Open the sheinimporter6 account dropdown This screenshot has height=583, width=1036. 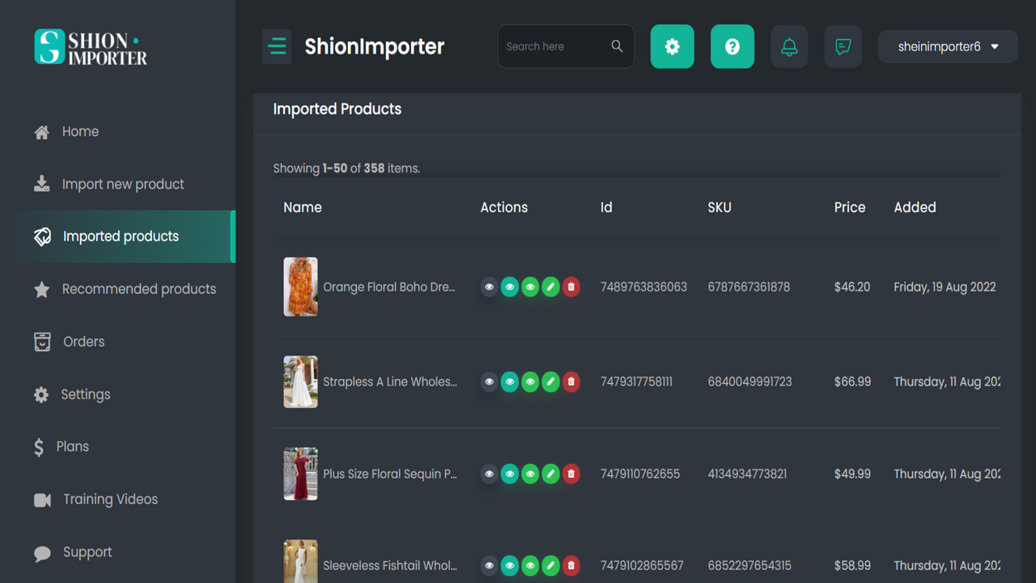[947, 46]
